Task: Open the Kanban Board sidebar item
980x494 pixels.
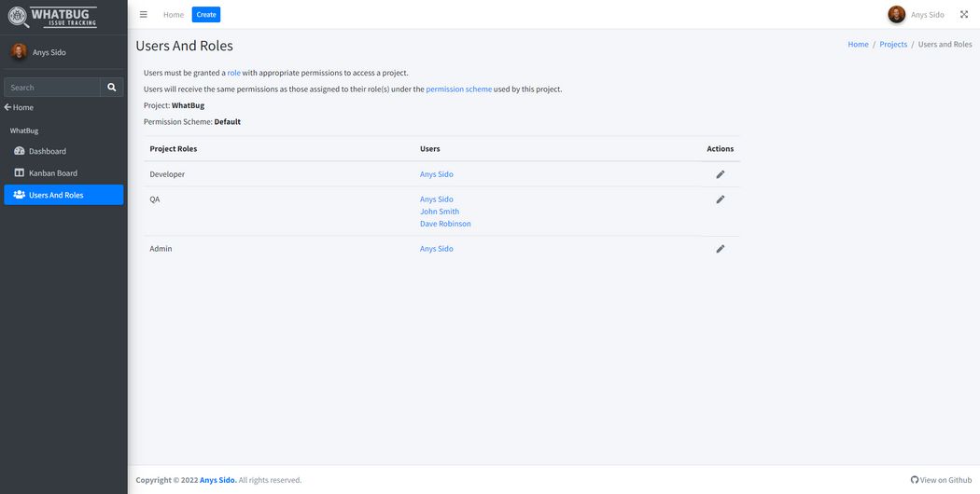Action: [52, 173]
